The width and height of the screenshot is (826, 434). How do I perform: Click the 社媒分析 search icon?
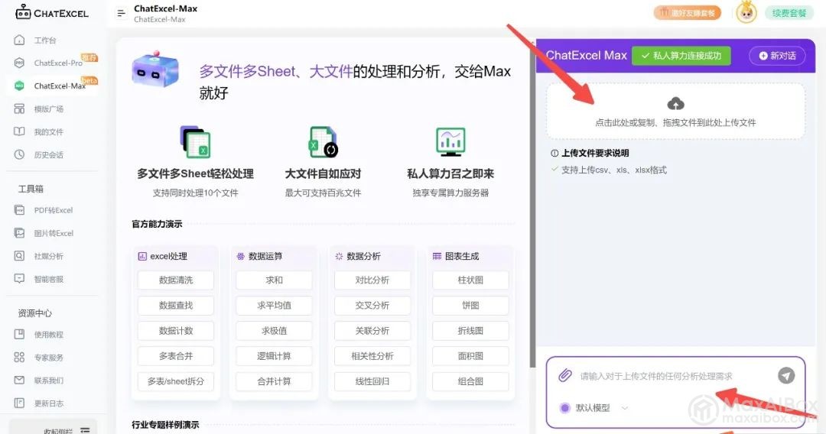click(19, 256)
